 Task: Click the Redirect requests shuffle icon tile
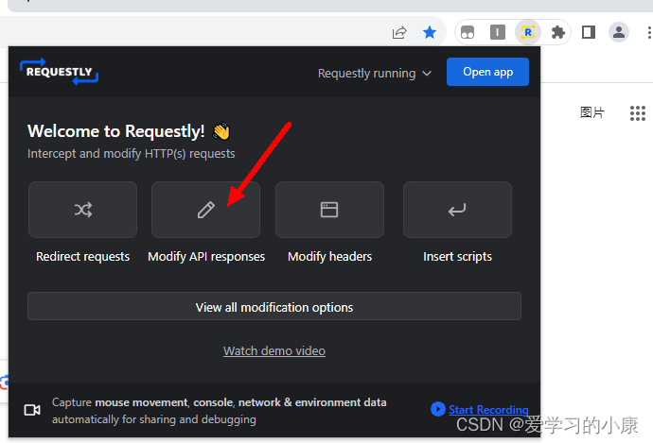(x=82, y=210)
